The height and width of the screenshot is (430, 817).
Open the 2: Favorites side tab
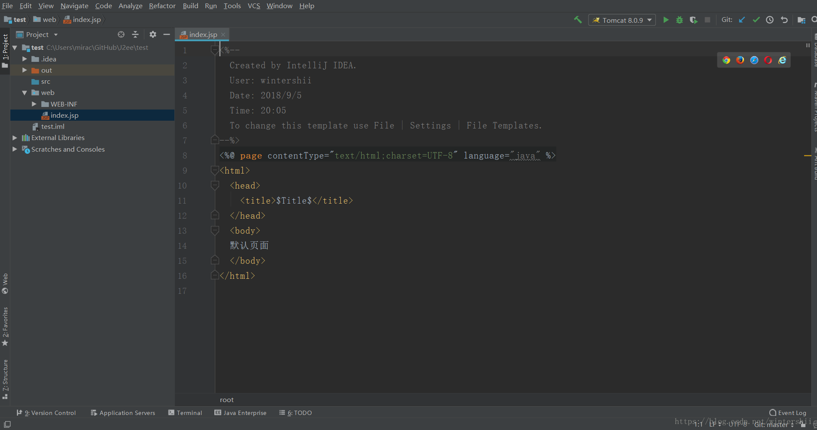point(5,326)
